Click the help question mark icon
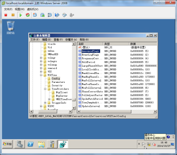Screen dimensions: 177x155 pyautogui.click(x=169, y=137)
